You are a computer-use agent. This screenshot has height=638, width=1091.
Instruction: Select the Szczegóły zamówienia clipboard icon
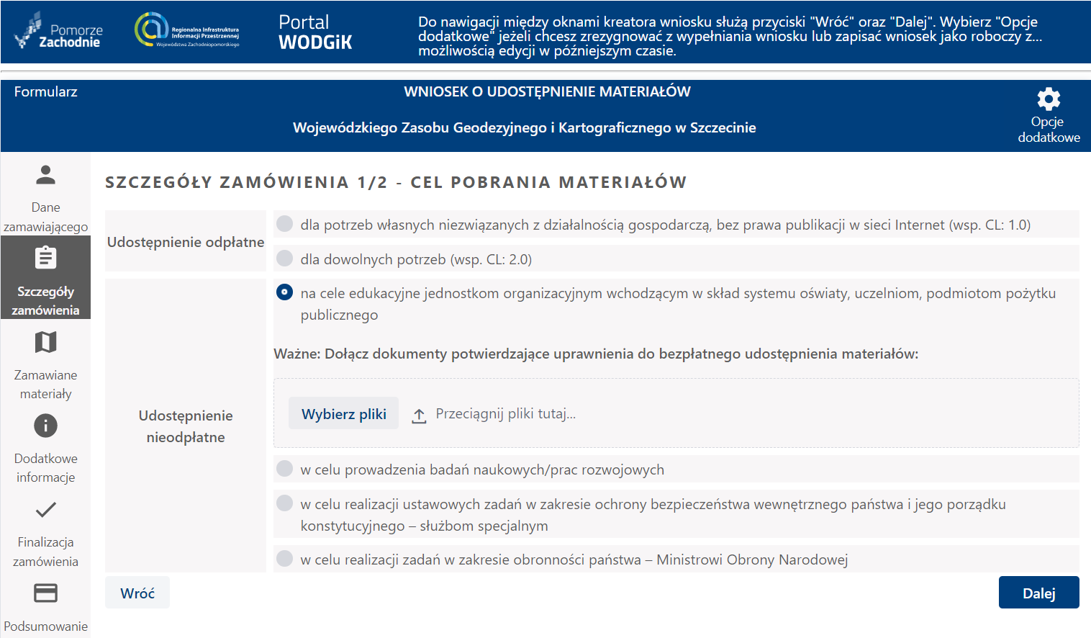click(x=45, y=257)
